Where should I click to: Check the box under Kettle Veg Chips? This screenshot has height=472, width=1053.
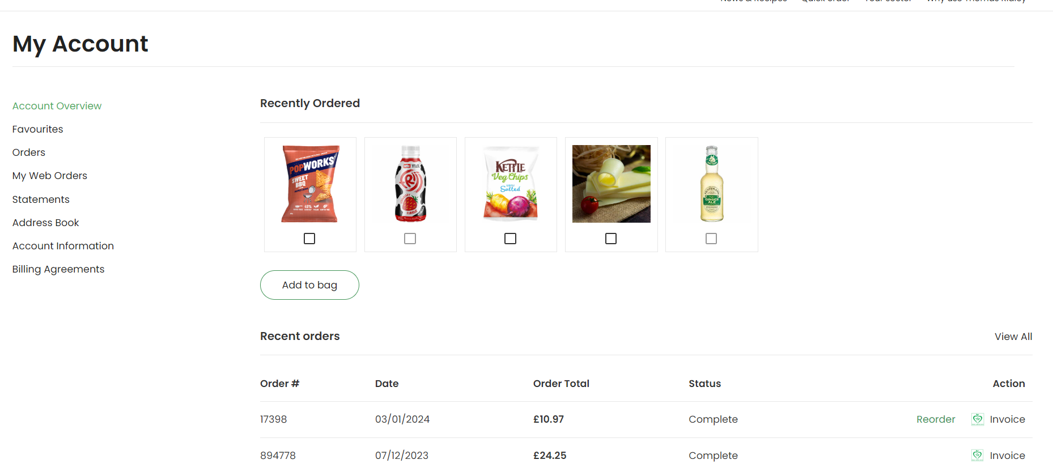tap(510, 239)
